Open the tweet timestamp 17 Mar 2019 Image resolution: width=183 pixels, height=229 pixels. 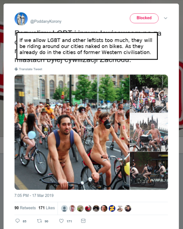(34, 195)
